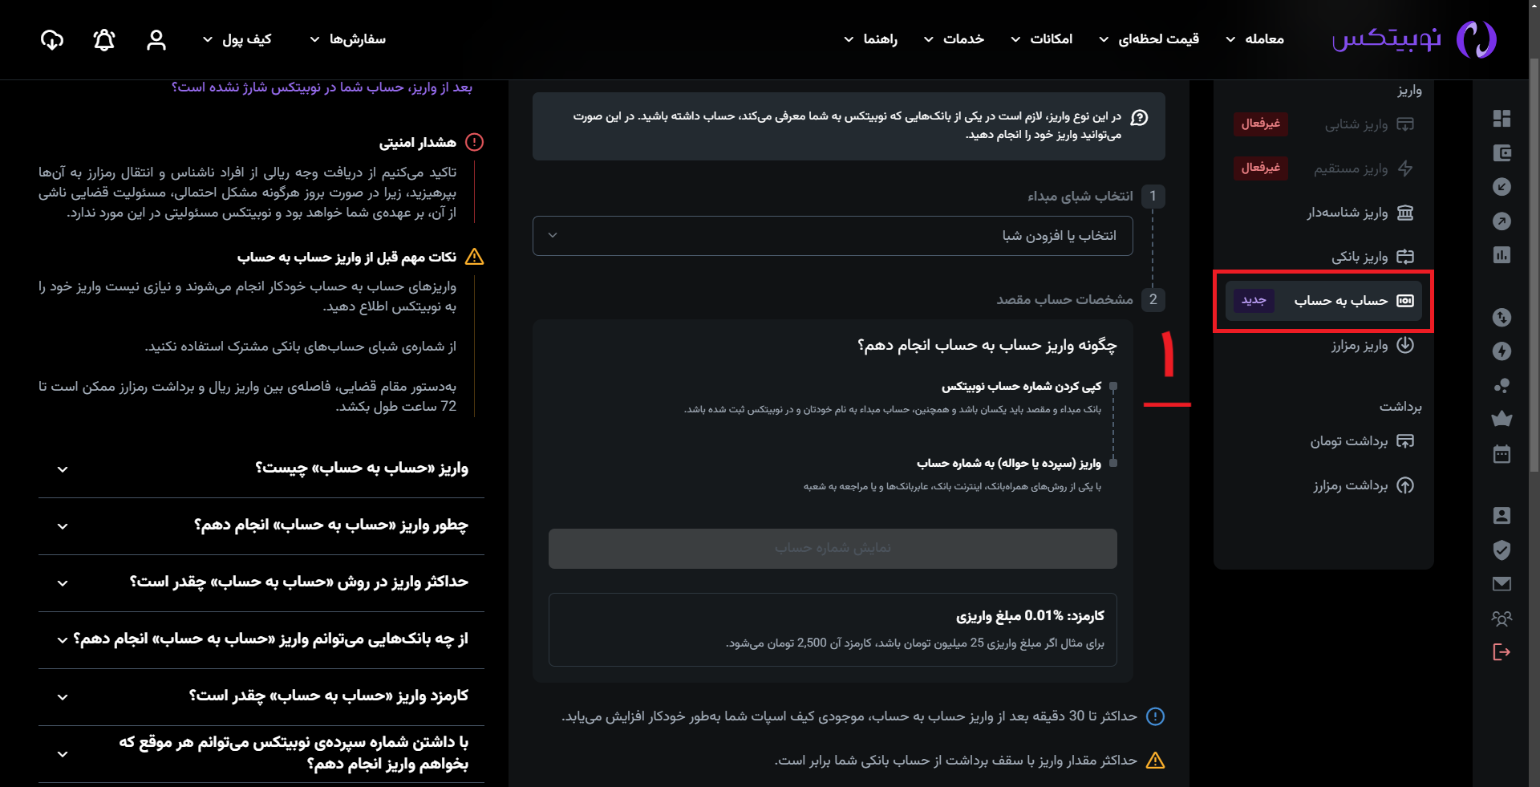The image size is (1540, 787).
Task: Click the lightning icon beside واریز مستقیم
Action: coord(1405,168)
